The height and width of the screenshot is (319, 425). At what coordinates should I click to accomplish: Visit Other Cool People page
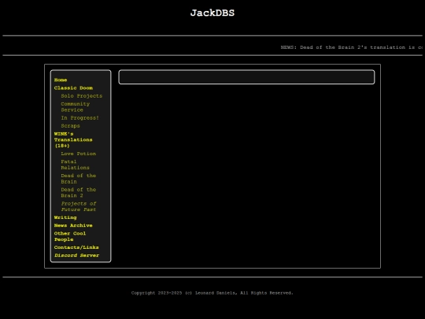tap(70, 236)
